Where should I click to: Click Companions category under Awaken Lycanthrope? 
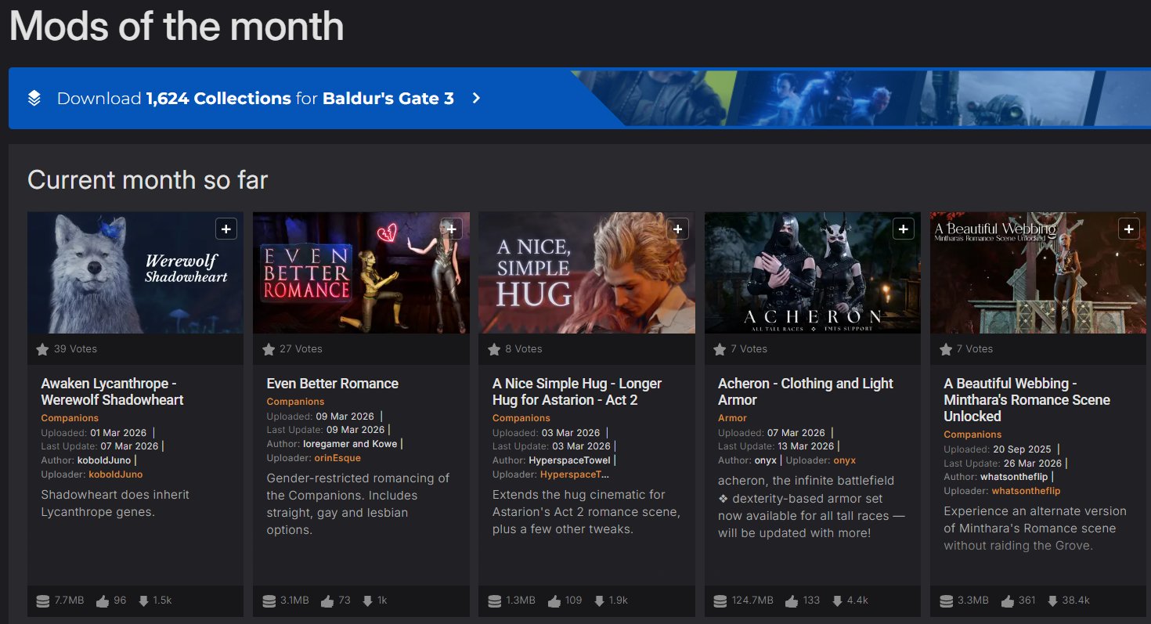click(70, 418)
